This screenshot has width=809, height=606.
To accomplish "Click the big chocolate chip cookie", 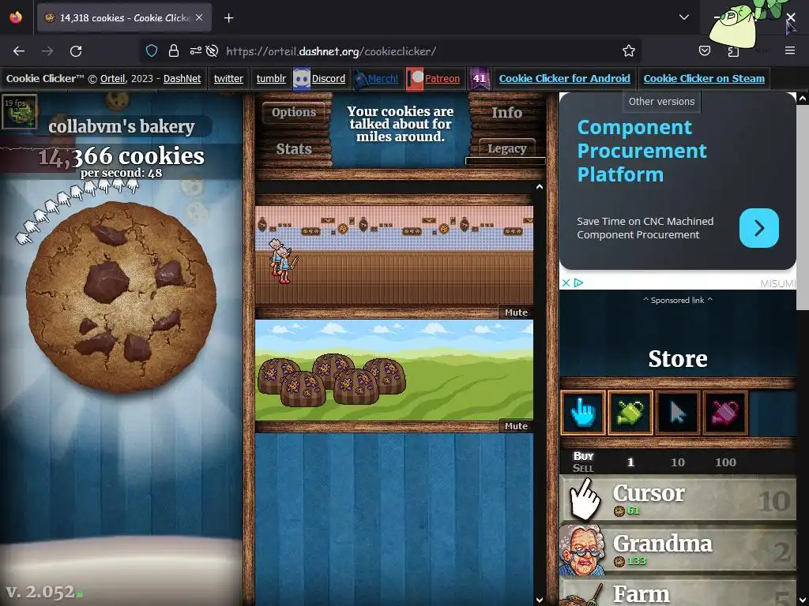I will (121, 297).
